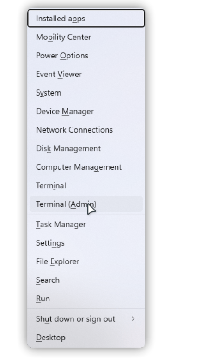Open Task Manager

click(86, 224)
